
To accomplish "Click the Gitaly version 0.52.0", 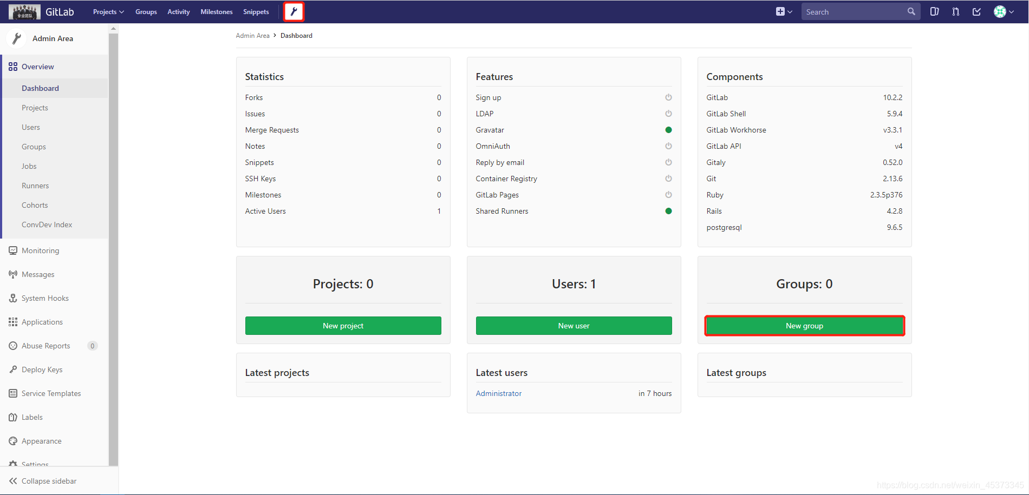I will (893, 162).
